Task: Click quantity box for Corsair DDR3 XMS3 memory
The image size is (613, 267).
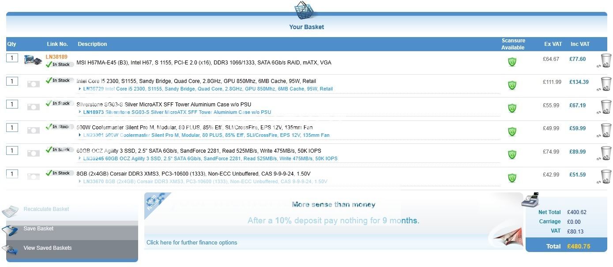Action: coord(12,174)
